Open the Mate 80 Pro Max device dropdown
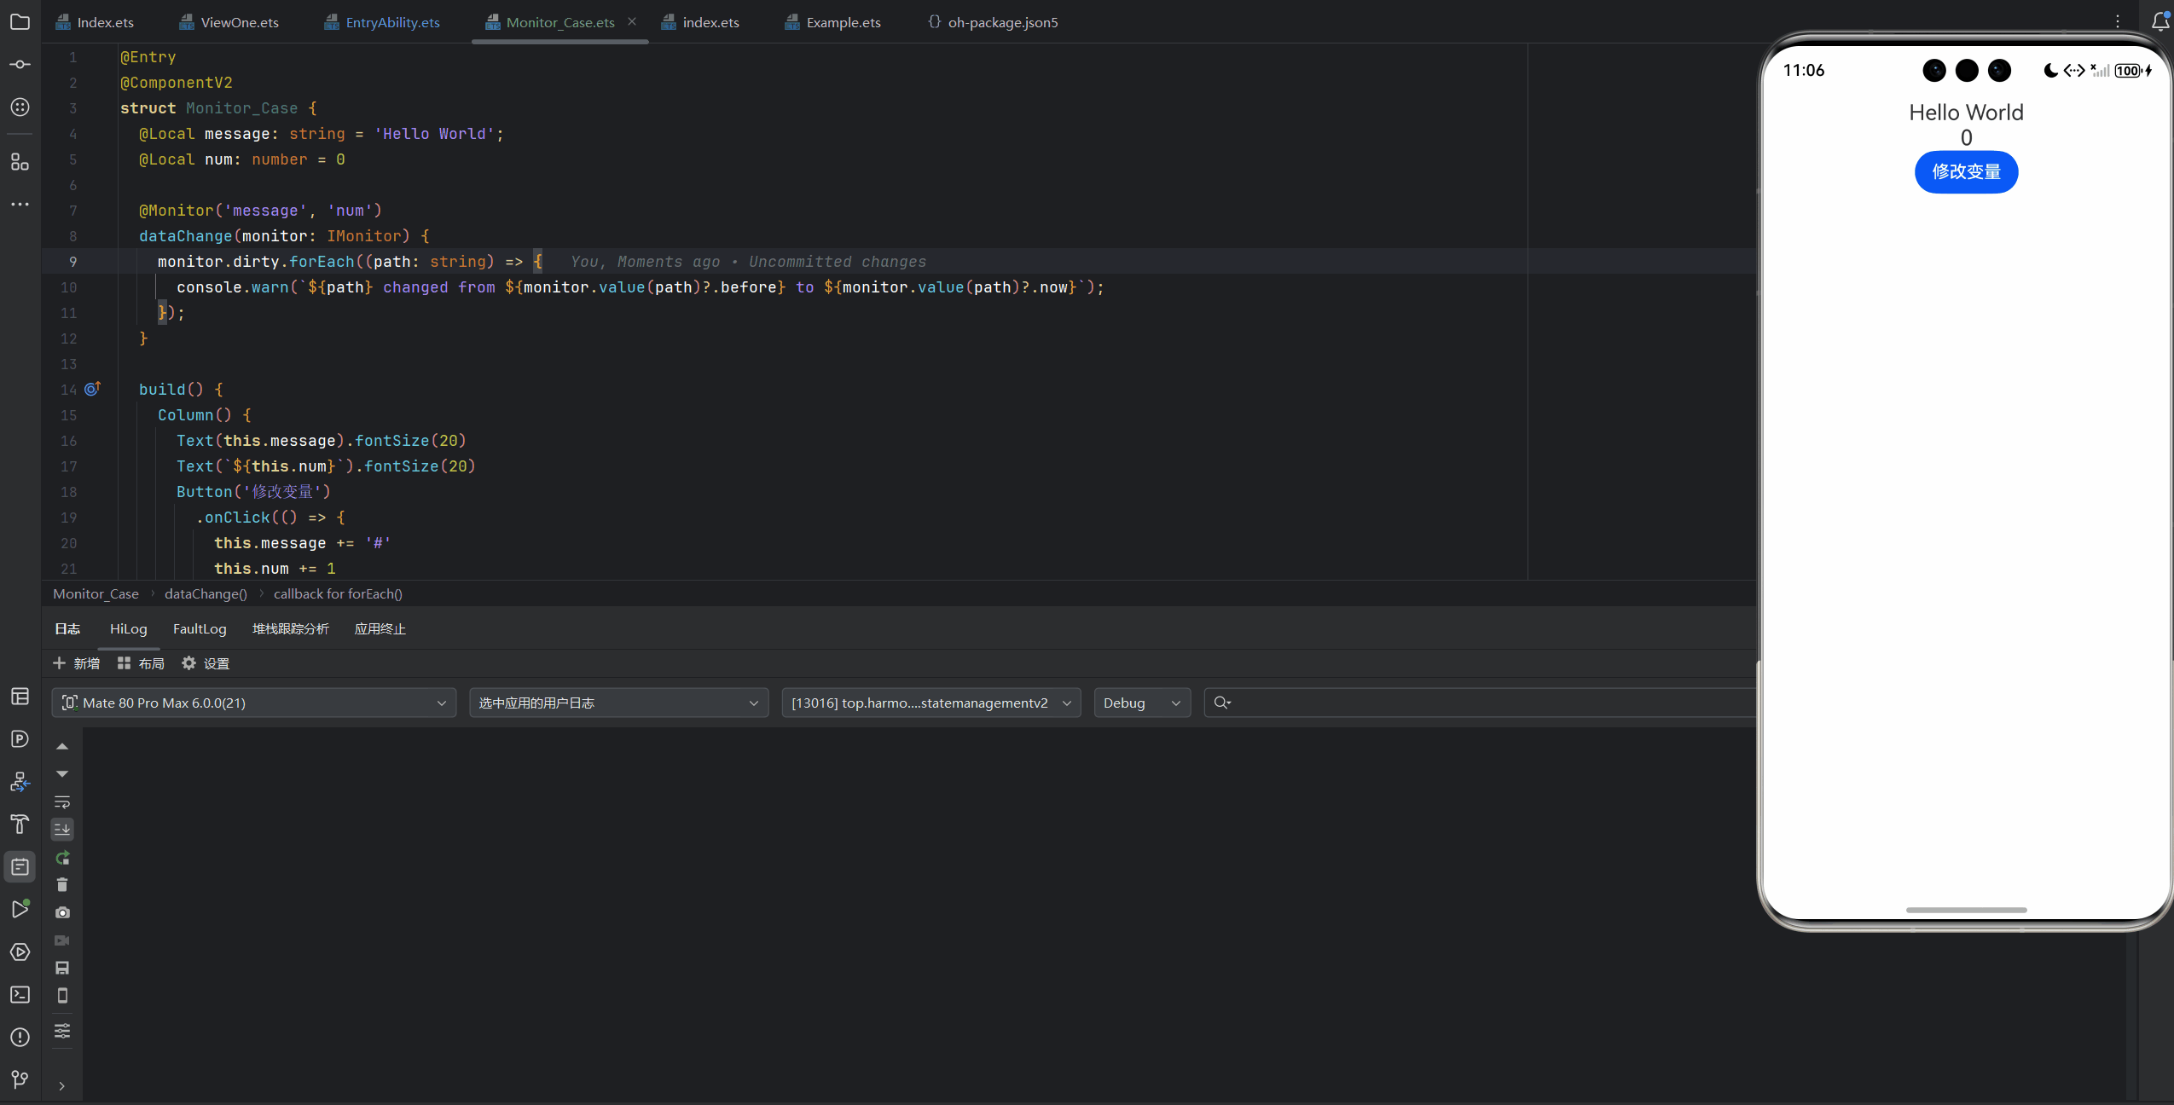The height and width of the screenshot is (1105, 2174). pos(253,703)
